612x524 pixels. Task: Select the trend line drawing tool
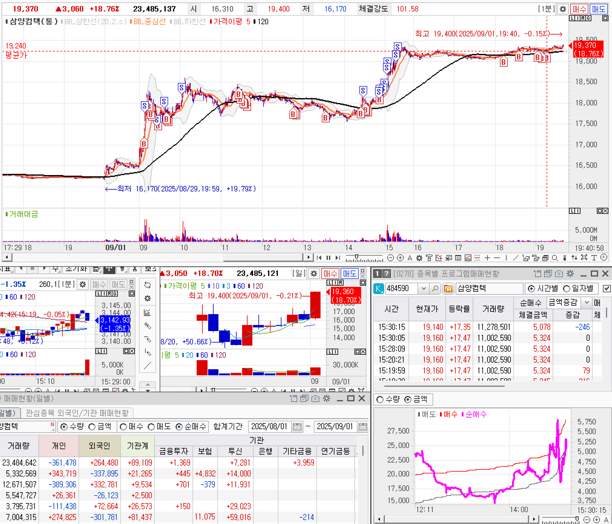tap(516, 258)
